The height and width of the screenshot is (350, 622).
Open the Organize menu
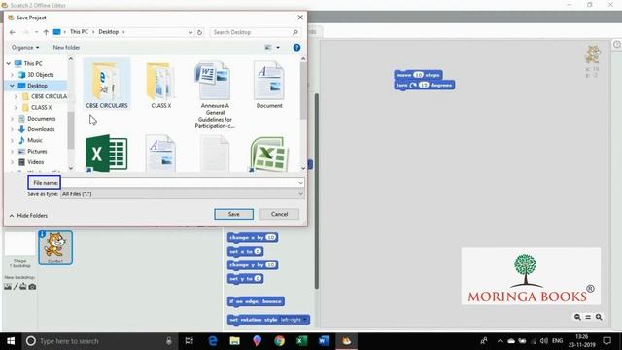[x=25, y=48]
